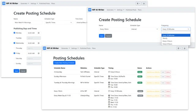Toggle theme icon in Posting Schedules window
Image resolution: width=196 pixels, height=111 pixels.
click(179, 48)
